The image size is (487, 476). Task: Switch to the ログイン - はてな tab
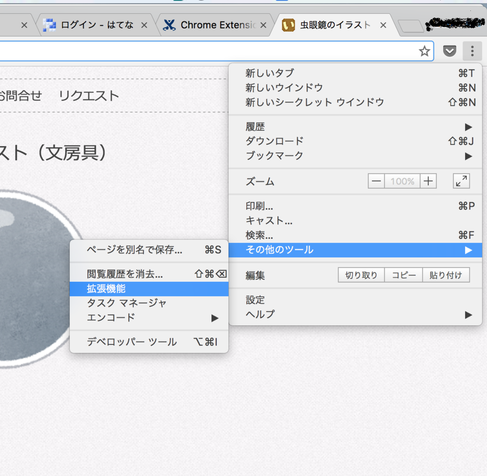[96, 25]
